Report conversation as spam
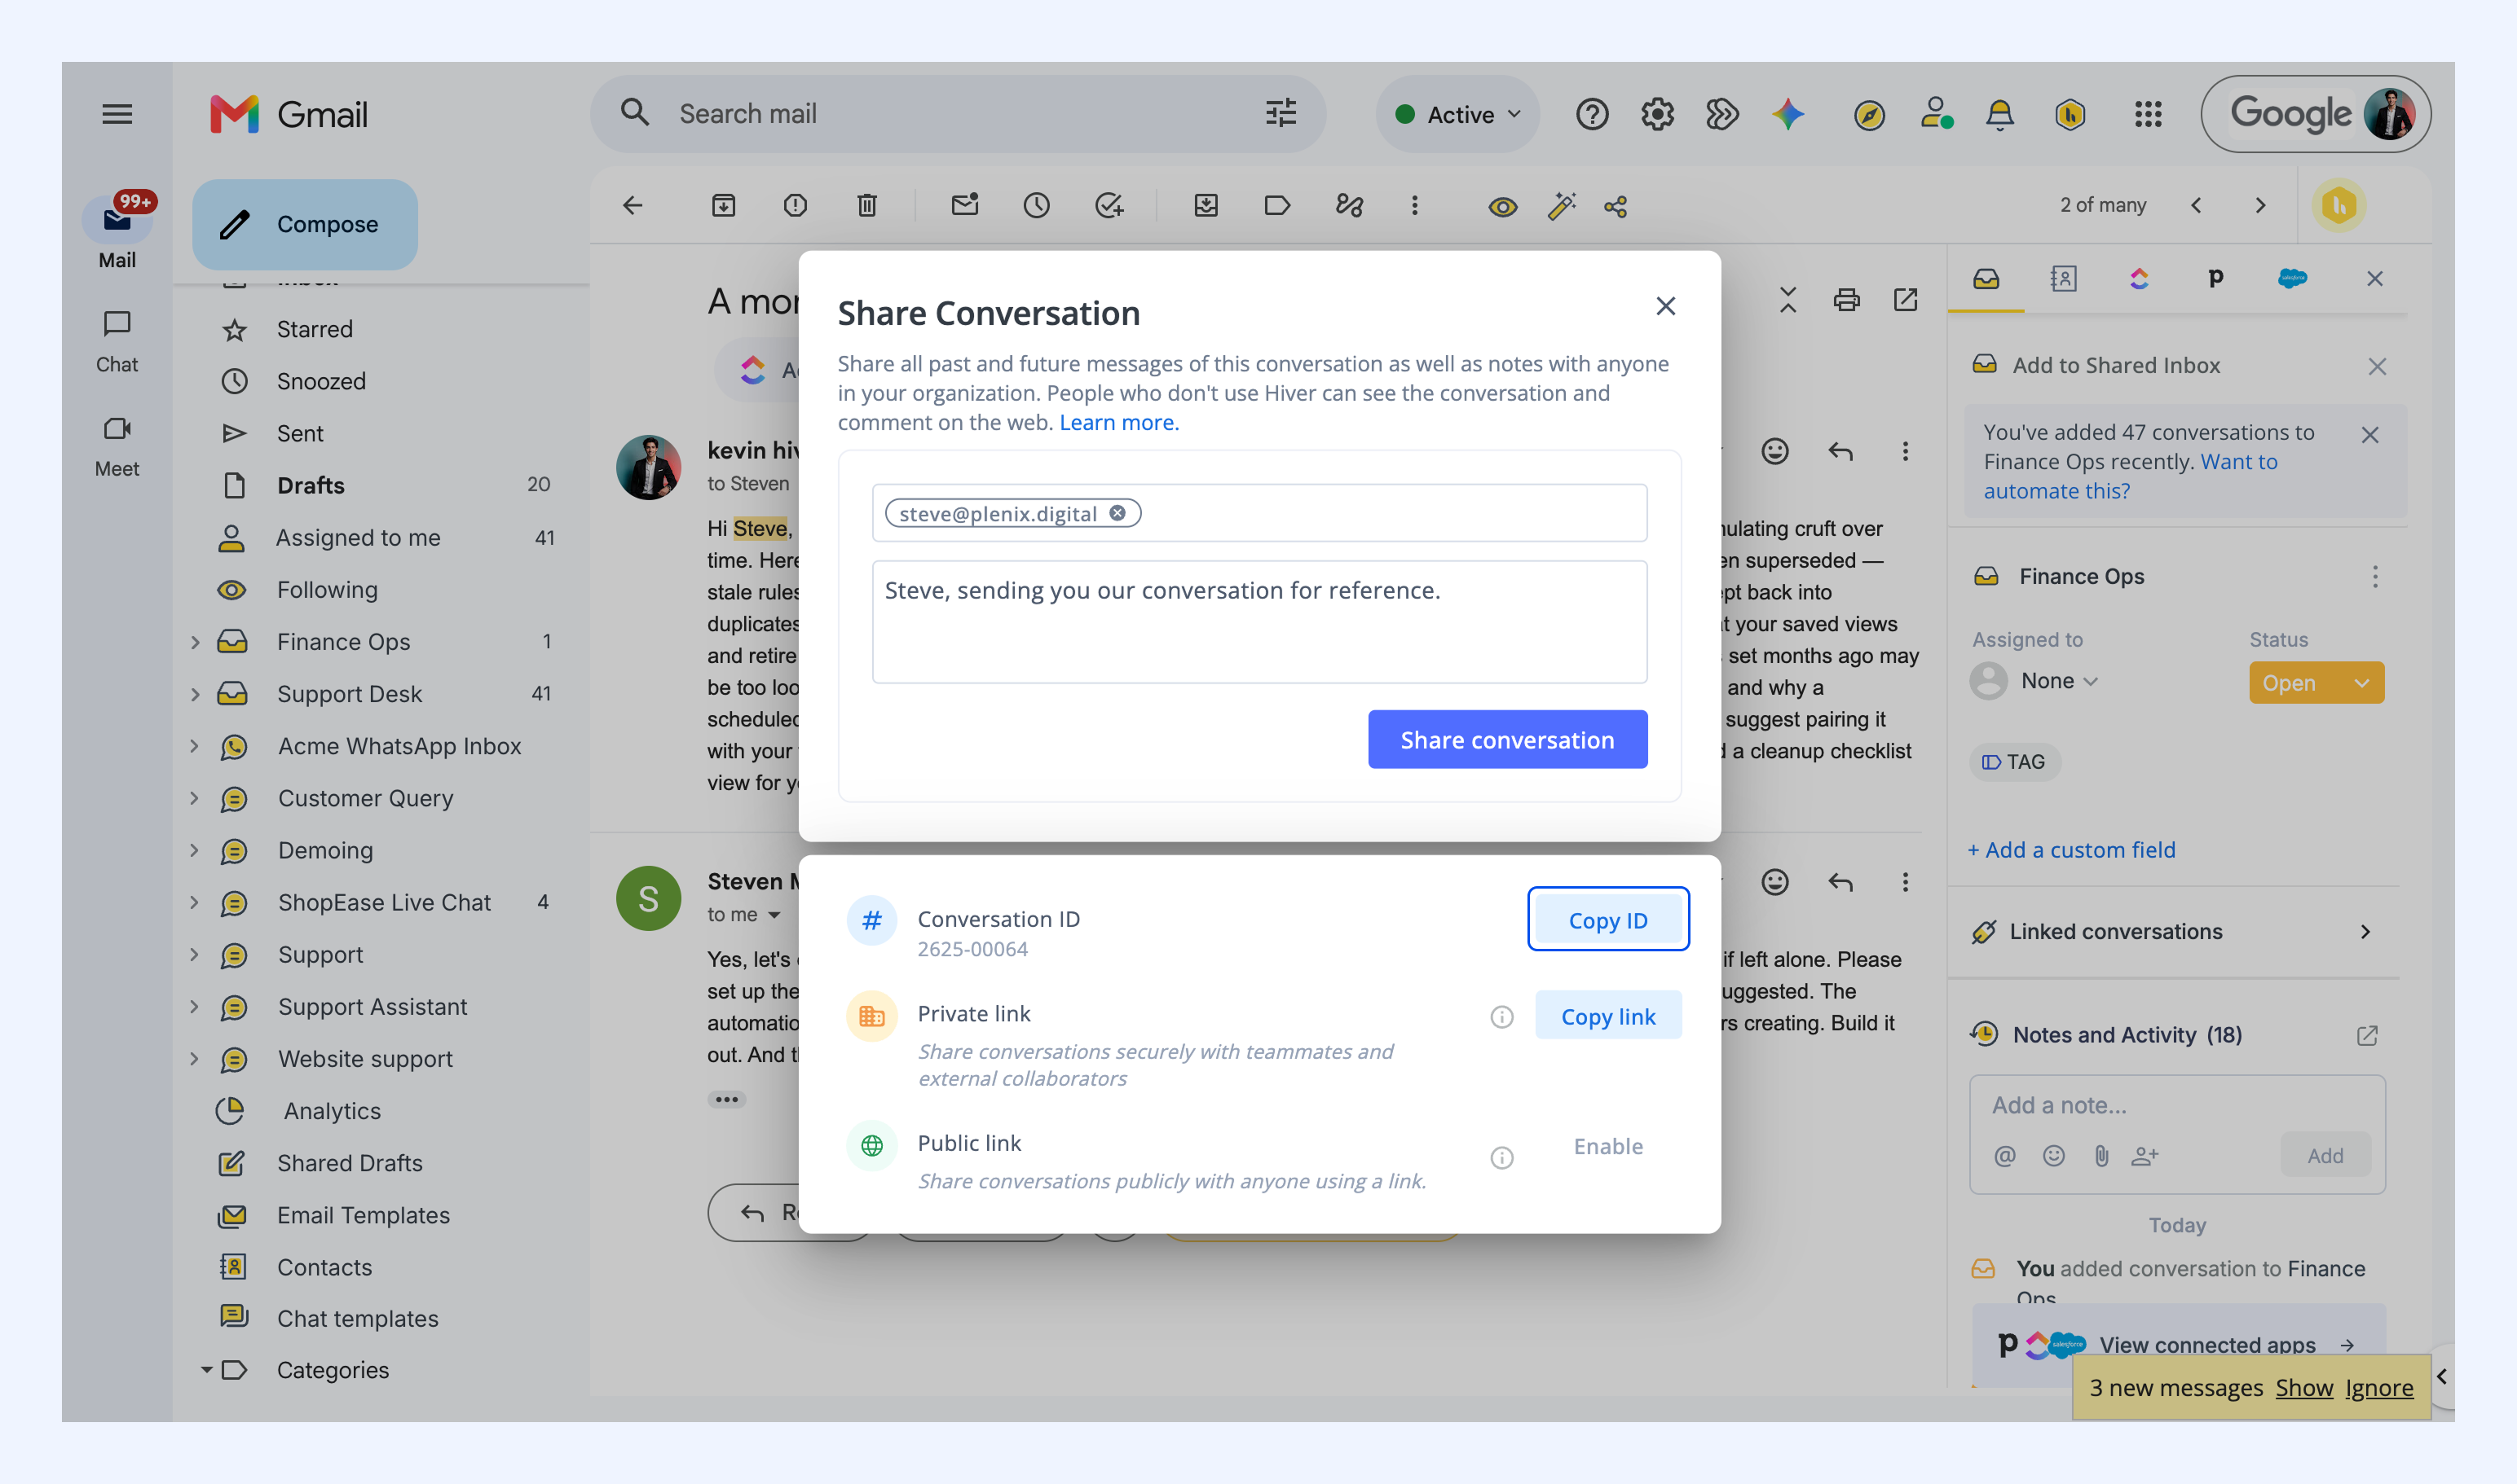2517x1484 pixels. 796,206
